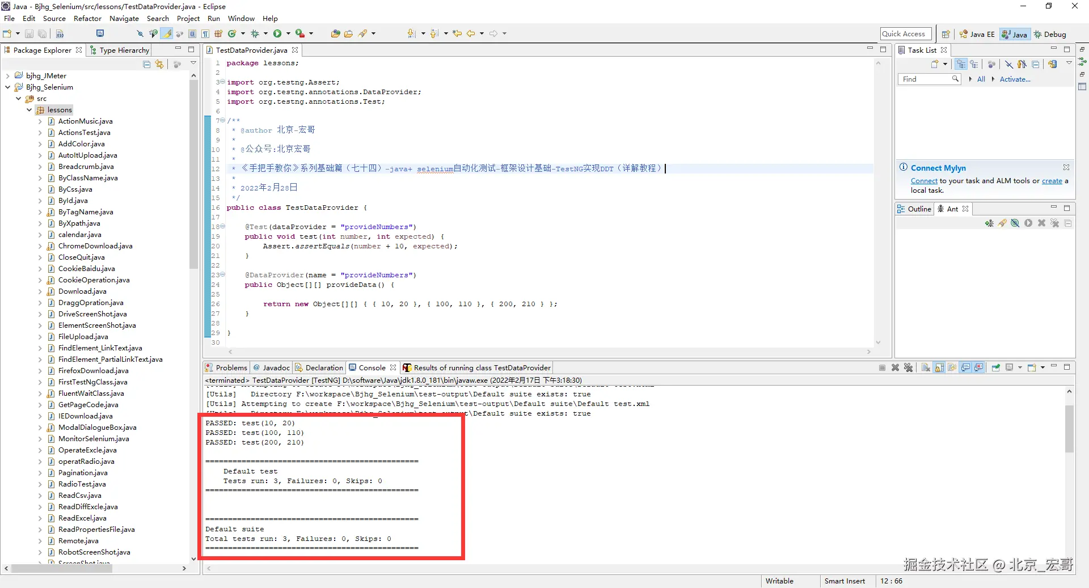Image resolution: width=1089 pixels, height=588 pixels.
Task: Click the Connect link in Mylyn panel
Action: [924, 181]
